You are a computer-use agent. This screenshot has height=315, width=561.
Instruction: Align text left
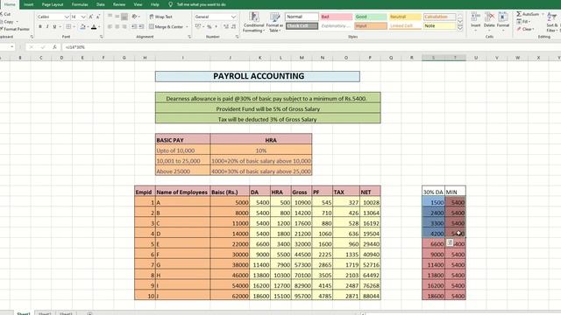pyautogui.click(x=110, y=27)
